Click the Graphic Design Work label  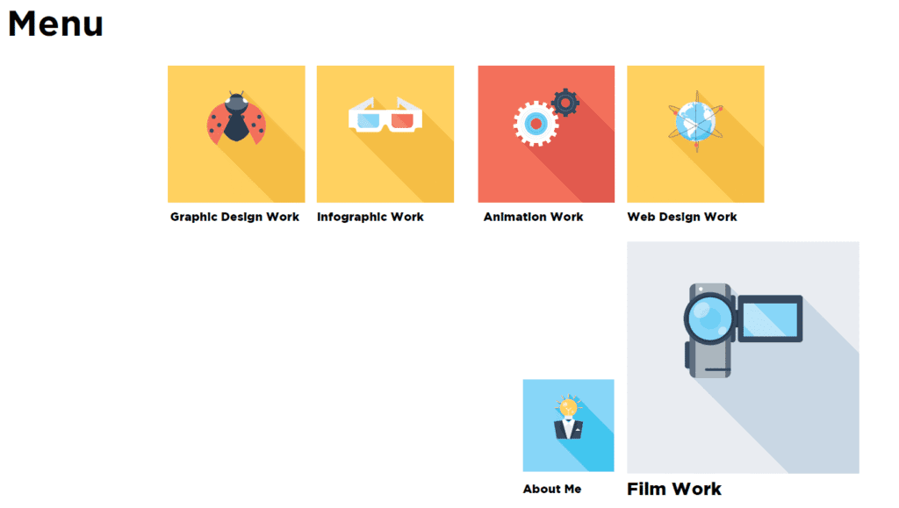click(234, 217)
